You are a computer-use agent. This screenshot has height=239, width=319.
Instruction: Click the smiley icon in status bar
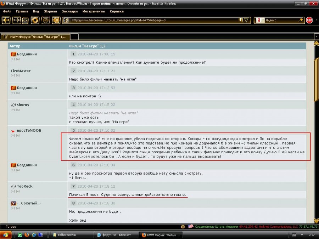click(183, 227)
